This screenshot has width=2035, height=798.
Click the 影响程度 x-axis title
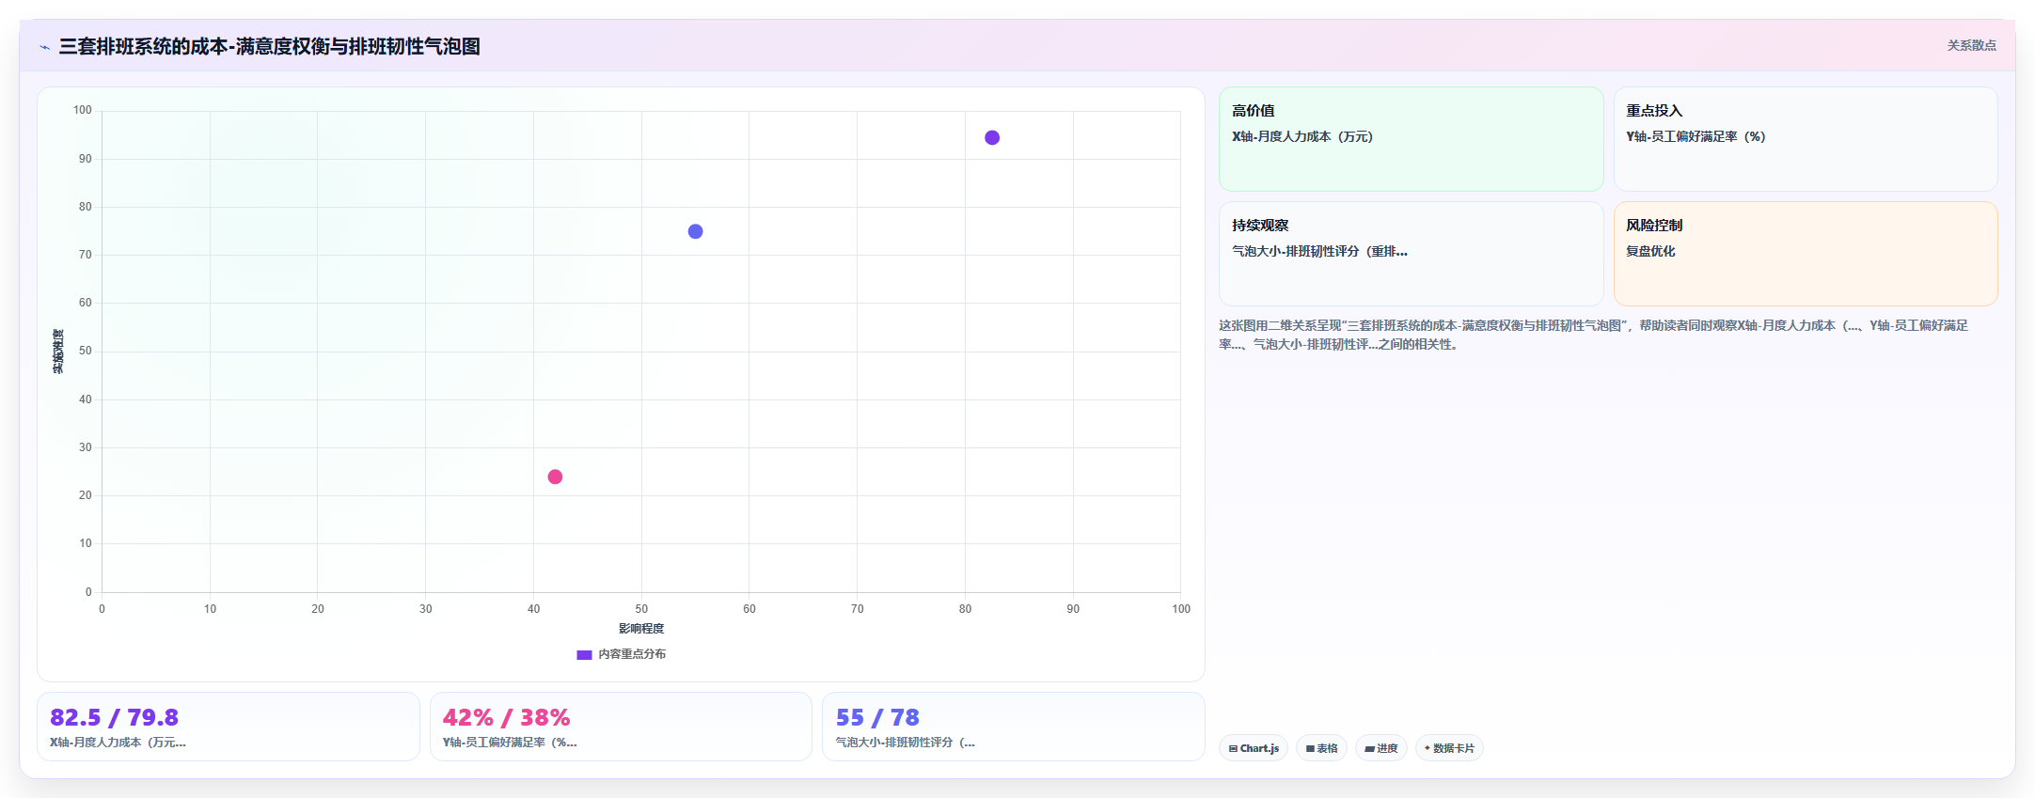point(641,629)
